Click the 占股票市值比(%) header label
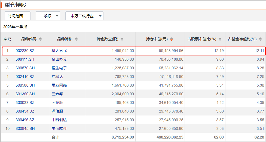266x142 pixels. (x=202, y=39)
